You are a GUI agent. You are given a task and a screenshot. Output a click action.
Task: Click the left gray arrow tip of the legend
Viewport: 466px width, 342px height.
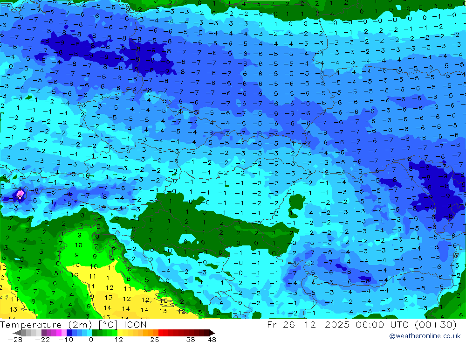tap(17, 333)
